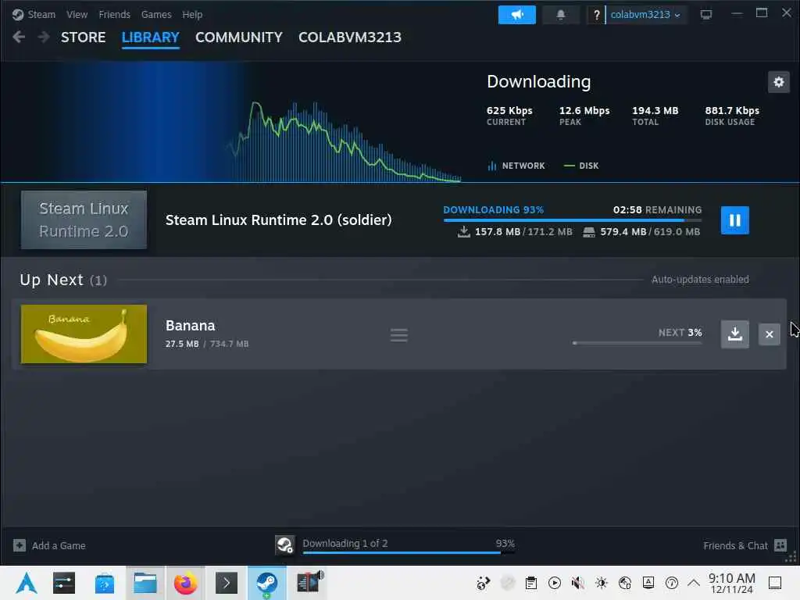Open Discover software center in taskbar
Image resolution: width=800 pixels, height=600 pixels.
(x=105, y=583)
